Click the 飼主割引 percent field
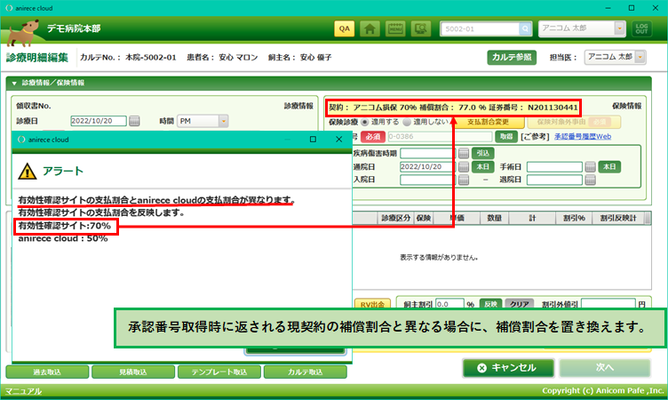 (449, 304)
